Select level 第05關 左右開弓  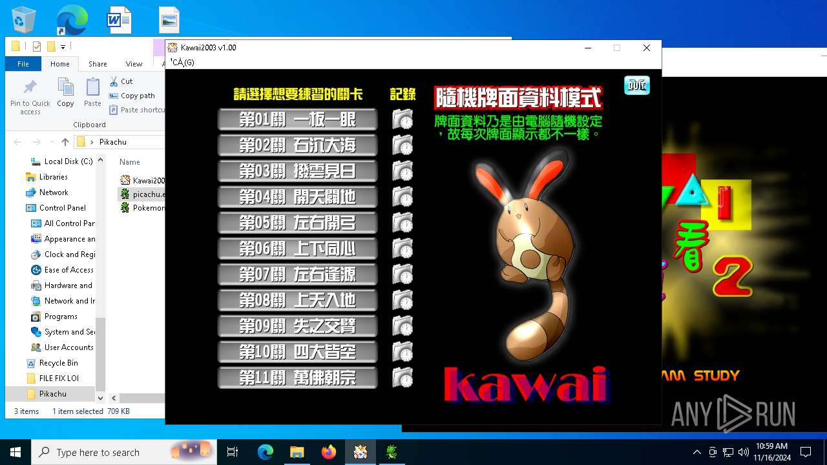pyautogui.click(x=297, y=223)
